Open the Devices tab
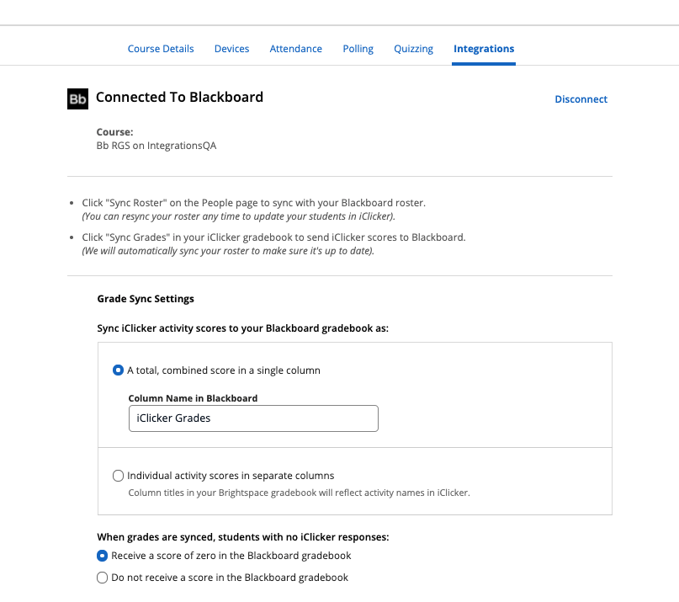Viewport: 679px width, 602px height. tap(231, 48)
